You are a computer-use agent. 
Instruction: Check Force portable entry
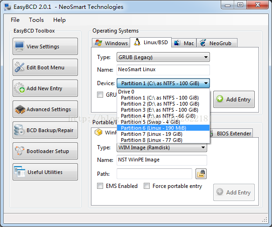(146, 186)
